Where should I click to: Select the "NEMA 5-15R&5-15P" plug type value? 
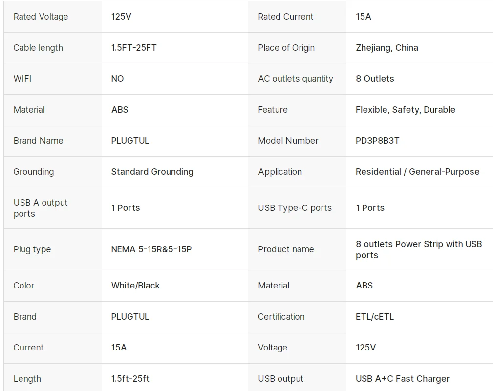pos(151,249)
